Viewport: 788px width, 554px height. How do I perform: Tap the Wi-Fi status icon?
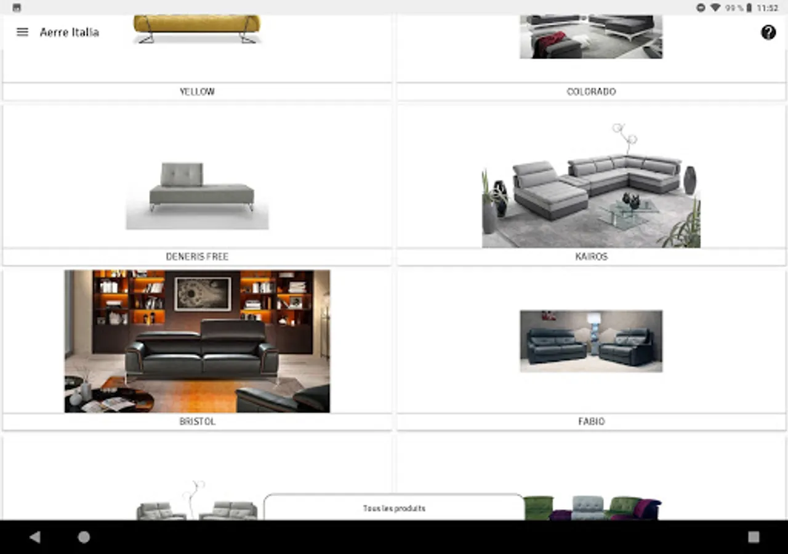tap(715, 7)
